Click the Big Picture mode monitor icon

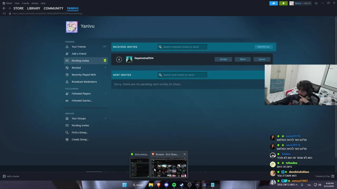click(x=316, y=3)
